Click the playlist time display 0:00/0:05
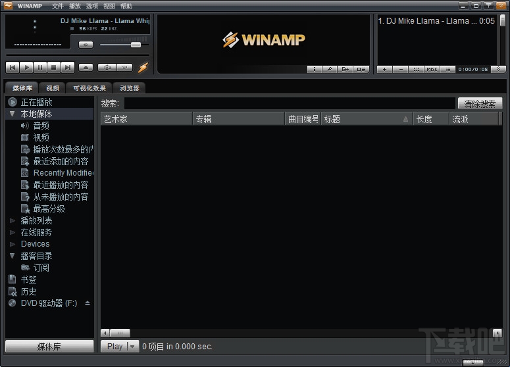 [473, 69]
